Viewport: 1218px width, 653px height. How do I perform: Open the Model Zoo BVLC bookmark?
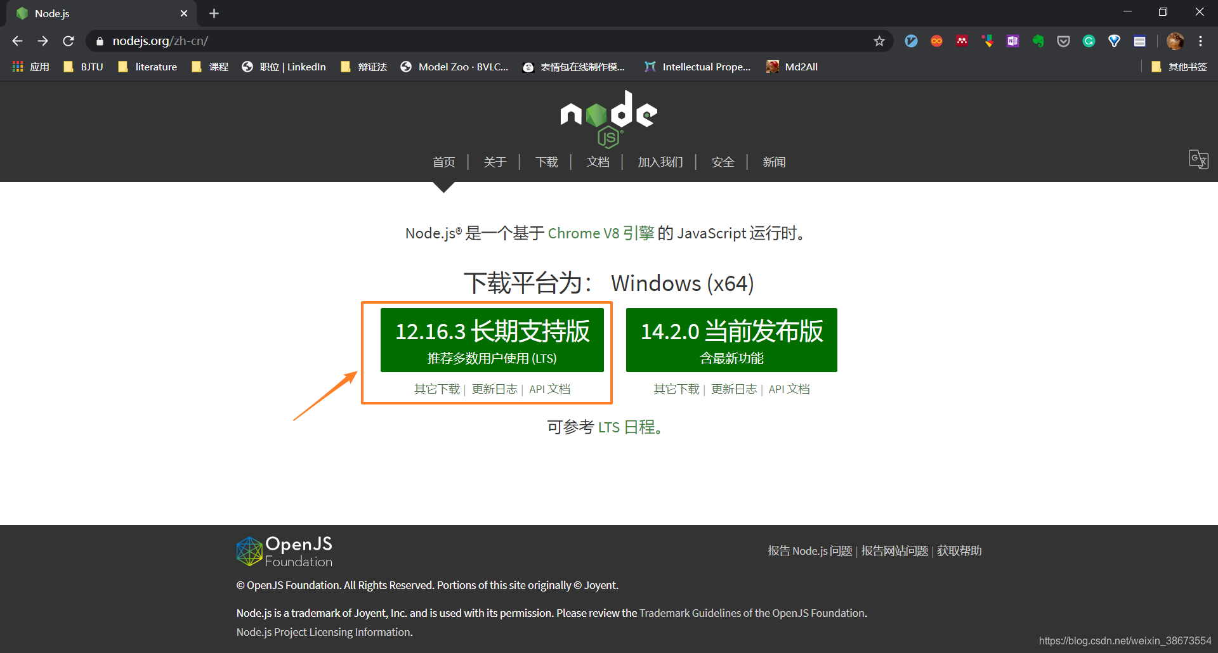tap(454, 67)
